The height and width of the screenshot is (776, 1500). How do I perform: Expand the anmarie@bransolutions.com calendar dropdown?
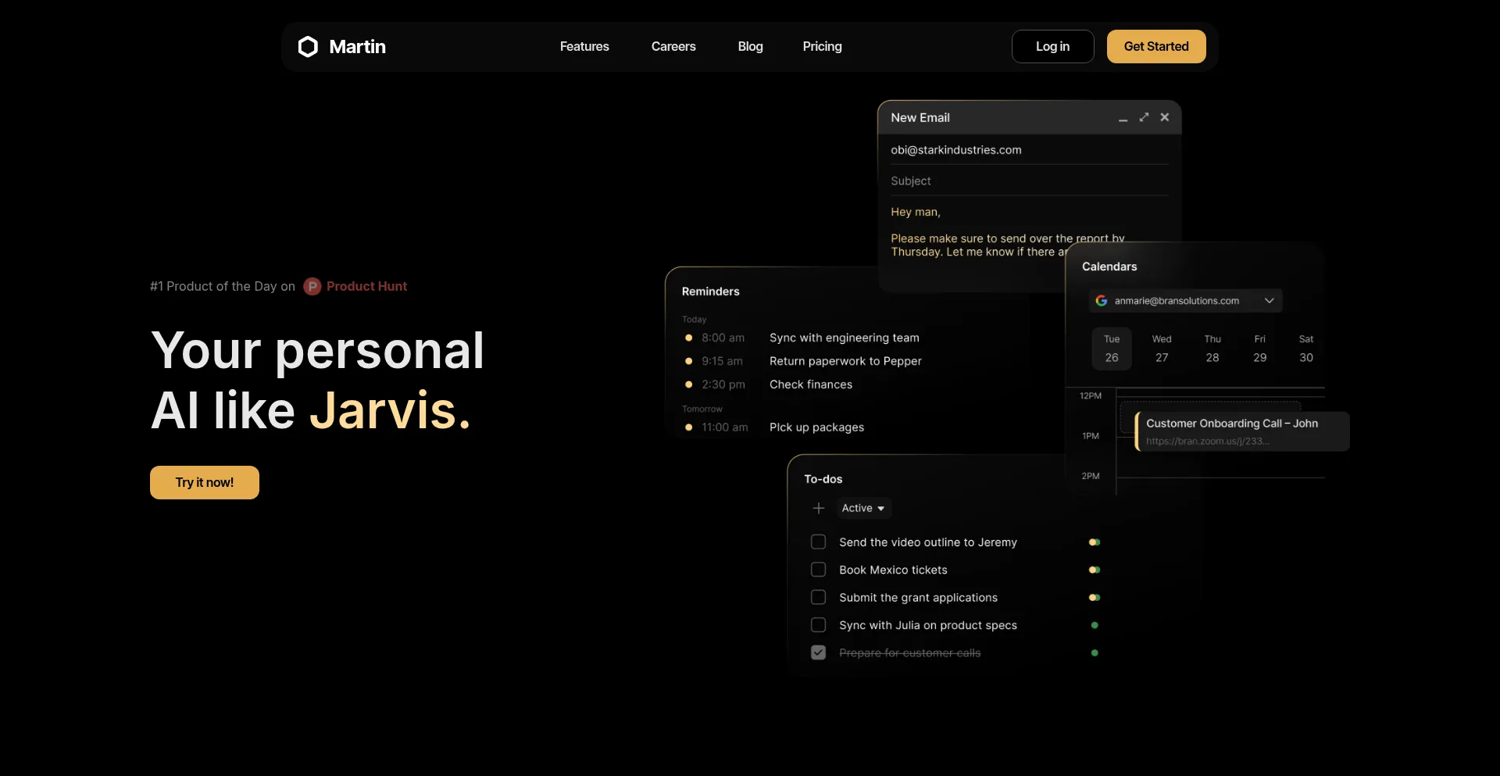click(1269, 301)
